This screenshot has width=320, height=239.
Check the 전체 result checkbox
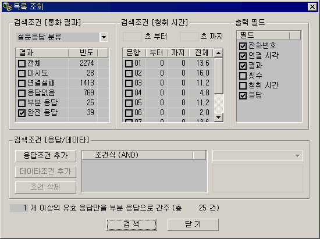(x=22, y=63)
